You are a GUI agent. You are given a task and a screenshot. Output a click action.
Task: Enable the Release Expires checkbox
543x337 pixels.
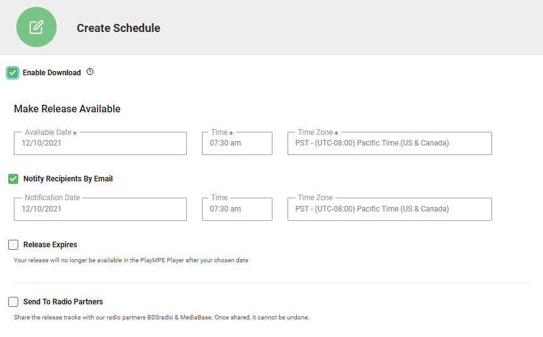(13, 245)
